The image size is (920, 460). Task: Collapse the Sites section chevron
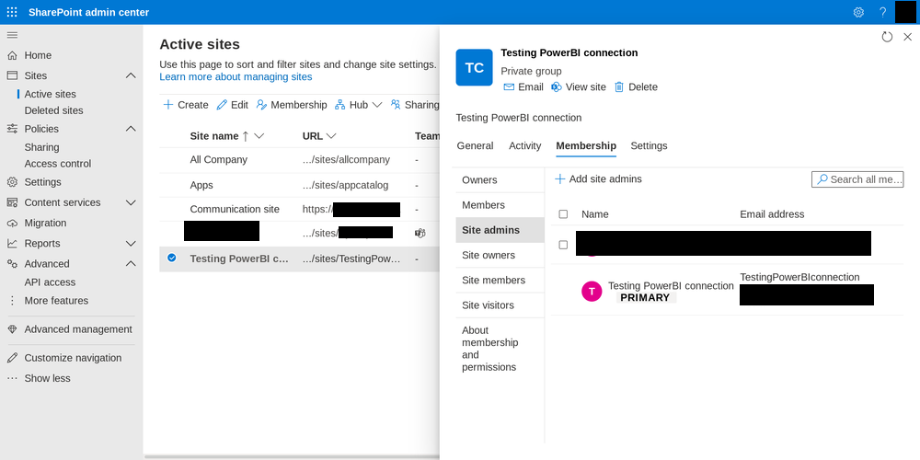[131, 75]
